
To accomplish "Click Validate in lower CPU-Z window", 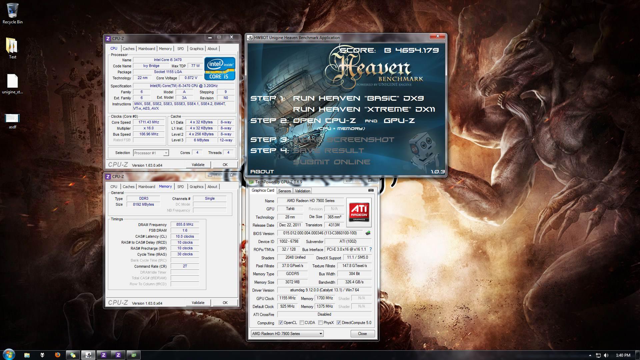I will point(198,303).
